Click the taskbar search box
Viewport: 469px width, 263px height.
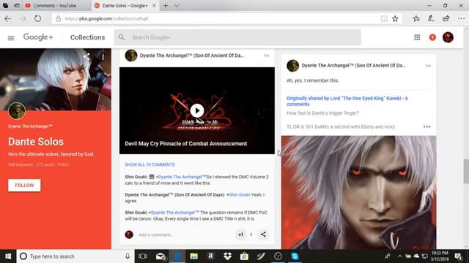(x=75, y=256)
